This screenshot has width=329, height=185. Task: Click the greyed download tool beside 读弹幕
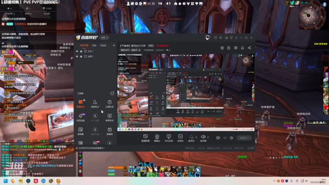tap(95, 131)
